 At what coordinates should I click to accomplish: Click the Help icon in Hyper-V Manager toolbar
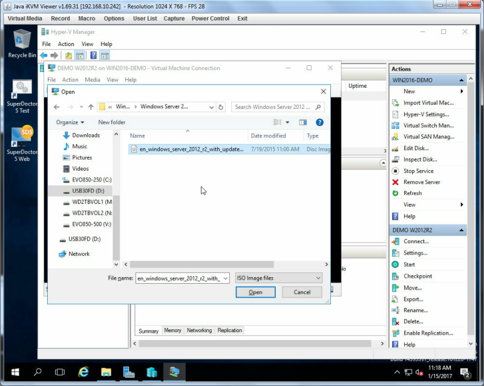coord(93,56)
